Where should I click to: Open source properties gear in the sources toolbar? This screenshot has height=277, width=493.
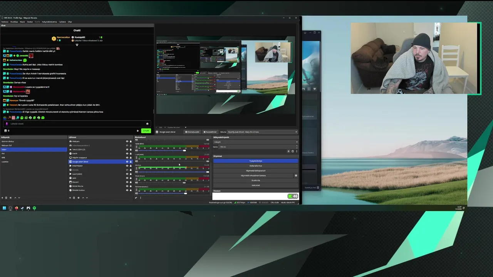tap(79, 198)
